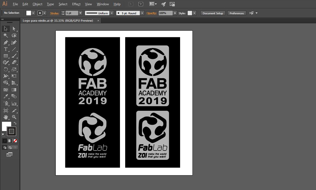Open stroke weight dropdown next to 1 pt
The height and width of the screenshot is (190, 316).
click(80, 13)
